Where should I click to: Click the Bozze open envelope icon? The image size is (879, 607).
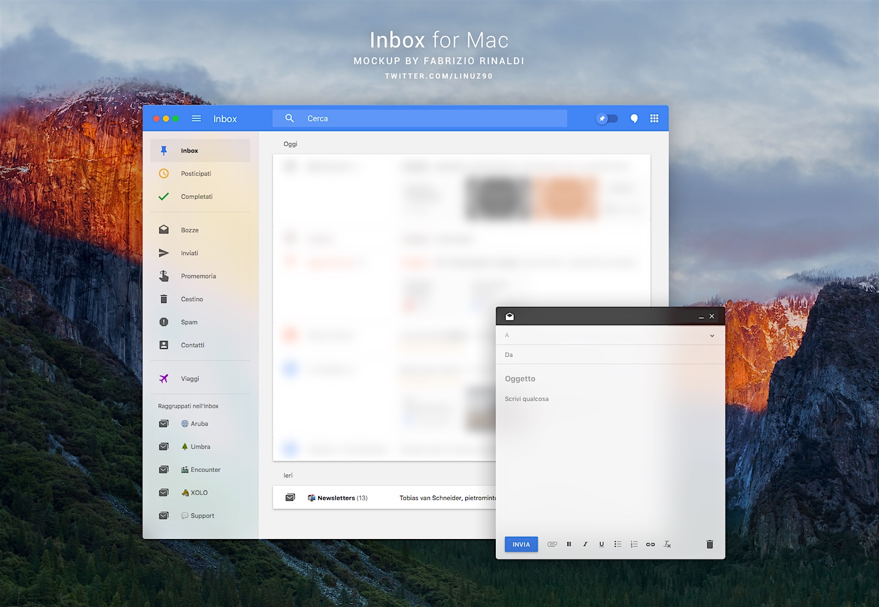coord(164,230)
